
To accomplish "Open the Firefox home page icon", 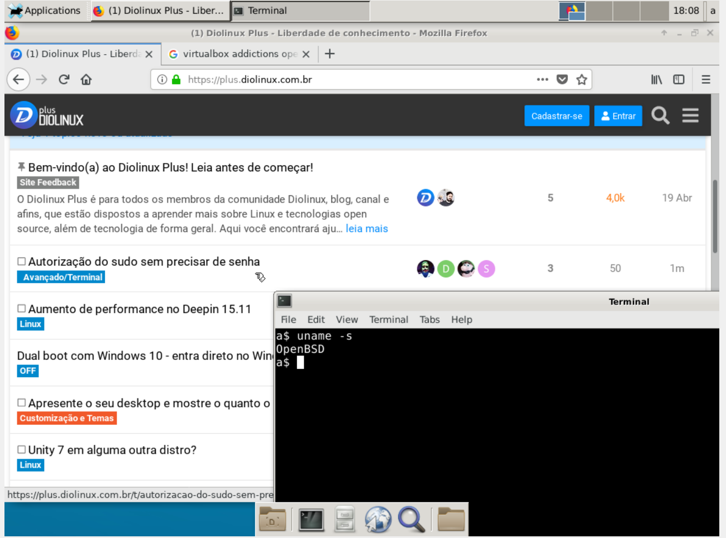I will pyautogui.click(x=86, y=79).
